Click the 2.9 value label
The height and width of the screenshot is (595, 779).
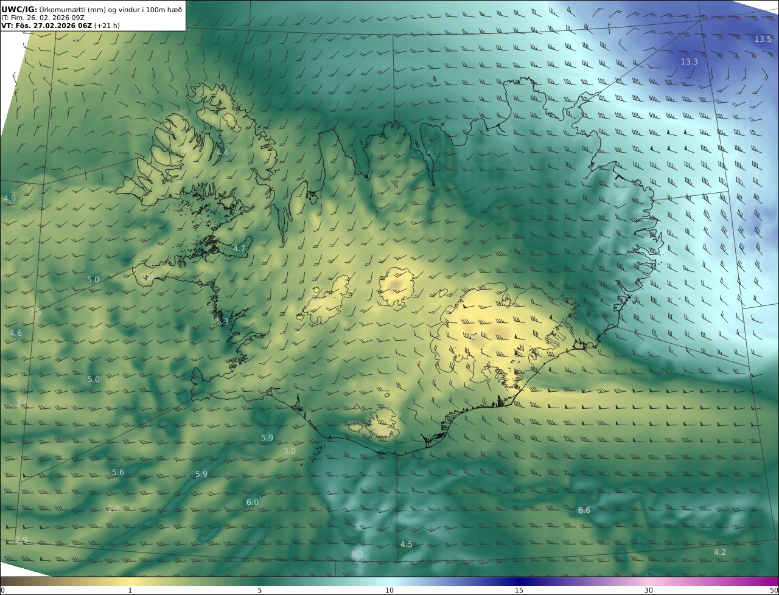[x=21, y=540]
